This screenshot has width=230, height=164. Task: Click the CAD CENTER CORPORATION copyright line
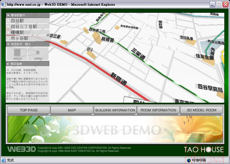84,148
